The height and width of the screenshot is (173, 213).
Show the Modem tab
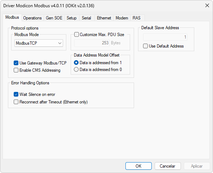122,18
